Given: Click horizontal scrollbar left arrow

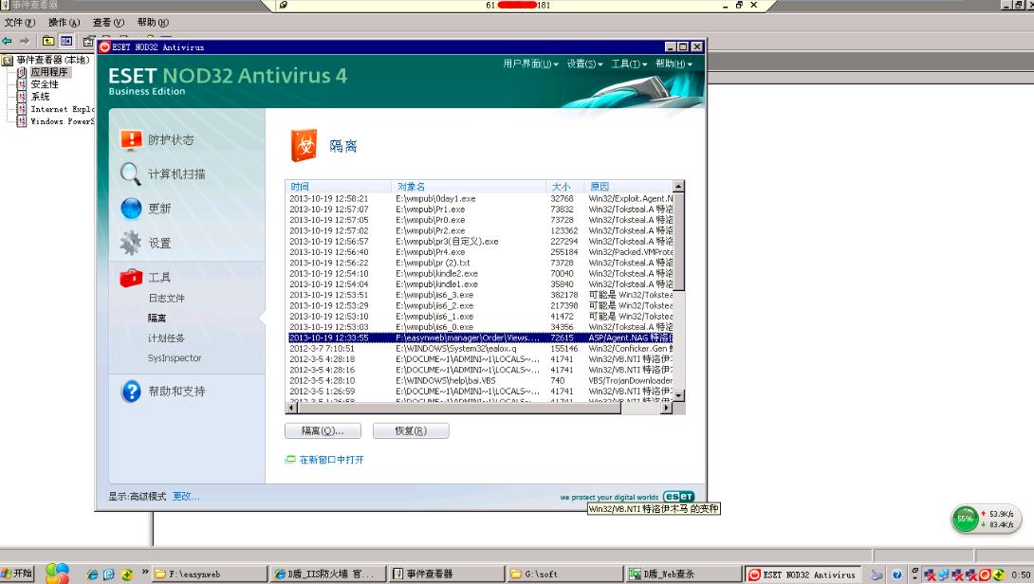Looking at the screenshot, I should tap(291, 408).
